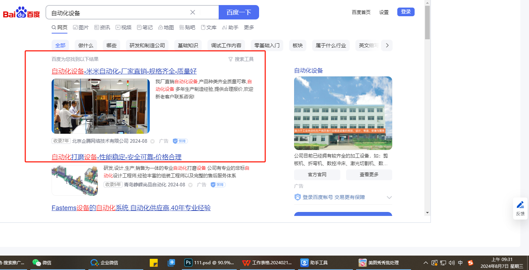Open the Baidu logo homepage
529x270 pixels.
[21, 13]
